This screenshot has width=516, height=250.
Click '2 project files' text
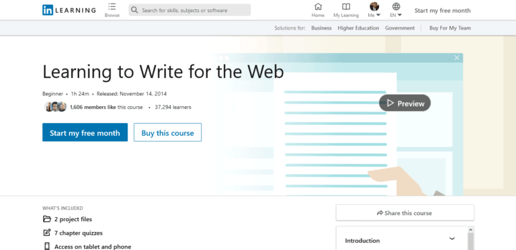(x=73, y=219)
